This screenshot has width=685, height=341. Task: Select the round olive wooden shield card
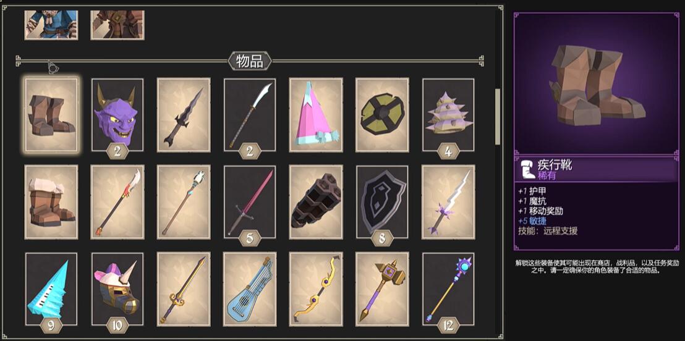[x=382, y=115]
